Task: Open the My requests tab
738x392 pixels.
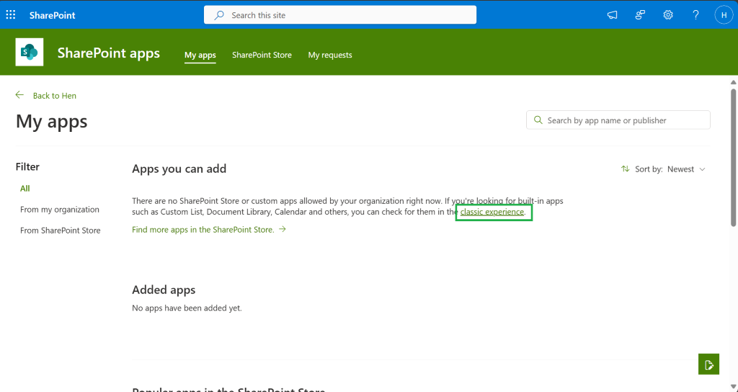Action: coord(330,55)
